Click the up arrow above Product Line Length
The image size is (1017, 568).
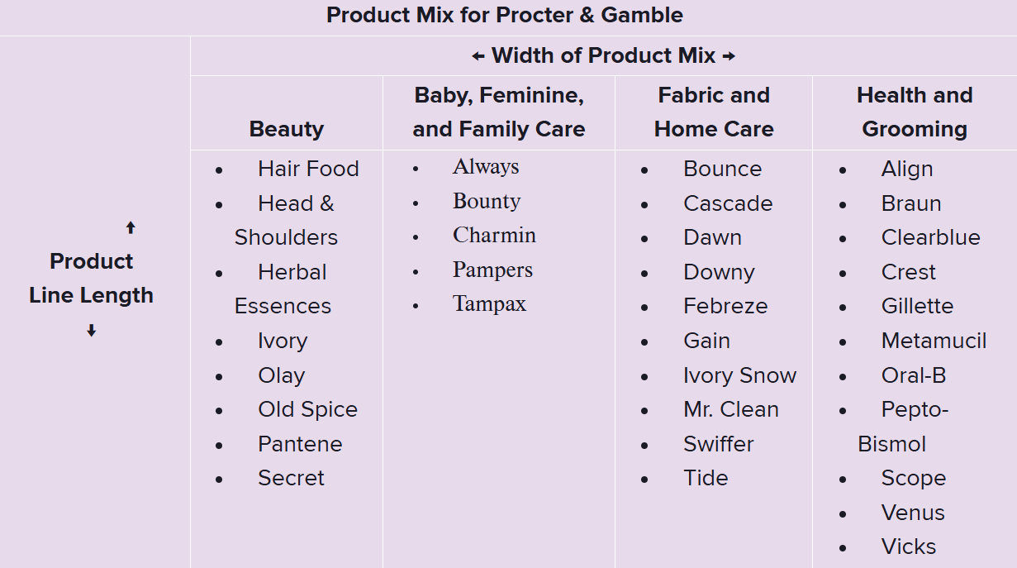tap(131, 228)
